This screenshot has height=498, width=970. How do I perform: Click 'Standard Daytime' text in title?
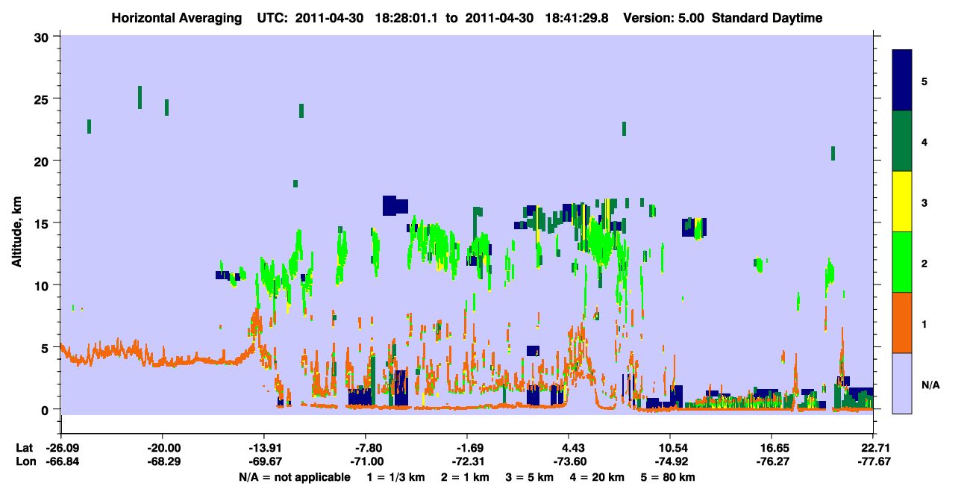point(767,18)
